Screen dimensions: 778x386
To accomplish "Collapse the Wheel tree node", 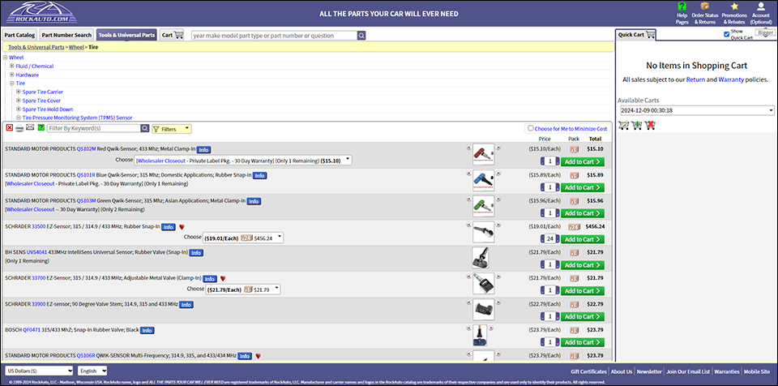I will pos(6,58).
